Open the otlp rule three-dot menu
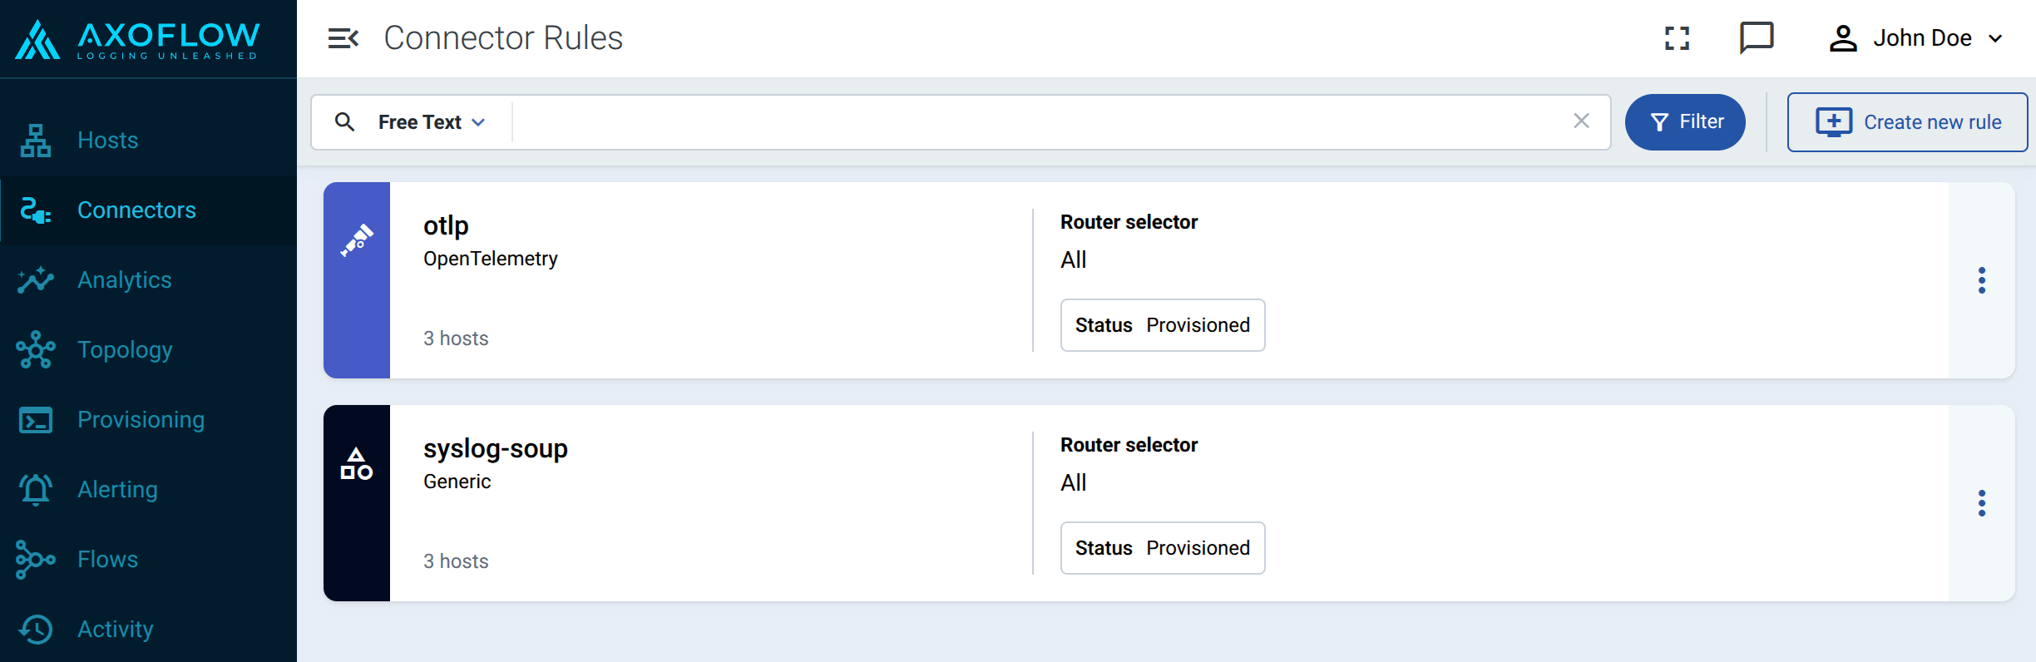 pos(1982,280)
